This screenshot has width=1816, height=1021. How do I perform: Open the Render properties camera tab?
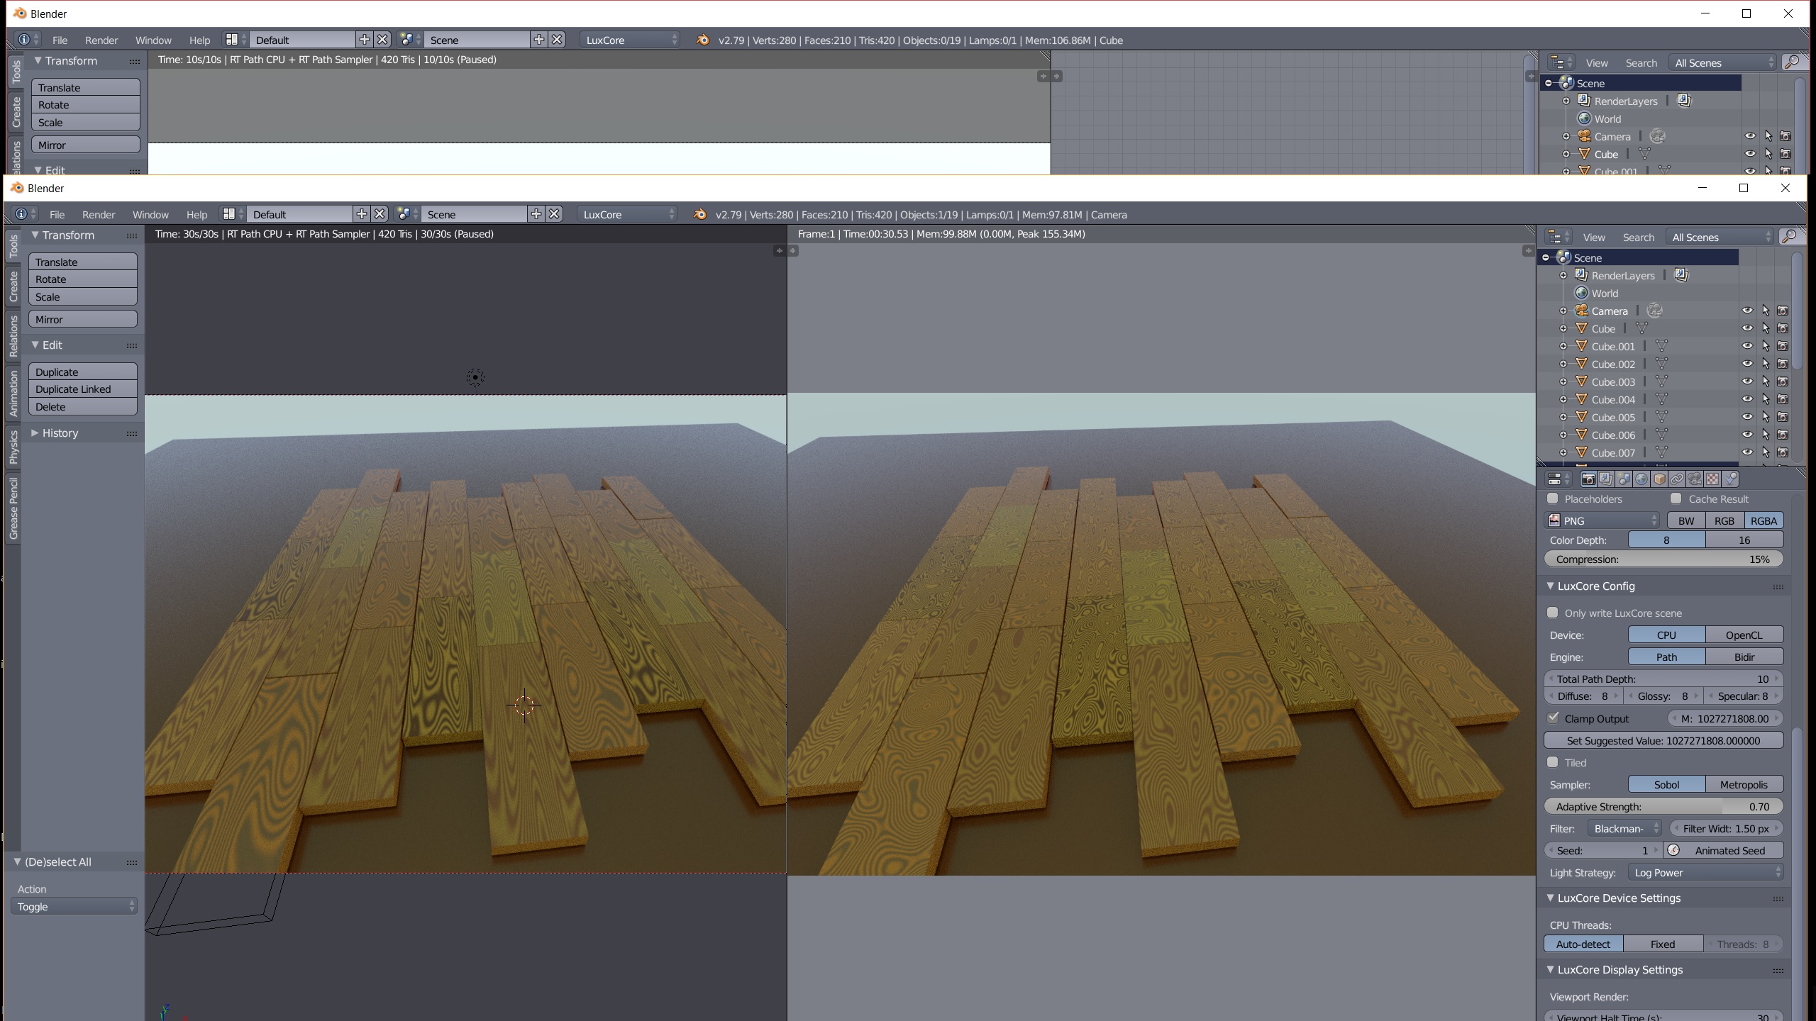click(x=1588, y=479)
